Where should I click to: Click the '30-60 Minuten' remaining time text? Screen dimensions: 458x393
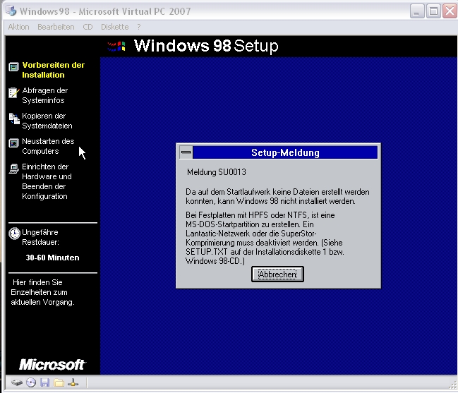pyautogui.click(x=53, y=258)
